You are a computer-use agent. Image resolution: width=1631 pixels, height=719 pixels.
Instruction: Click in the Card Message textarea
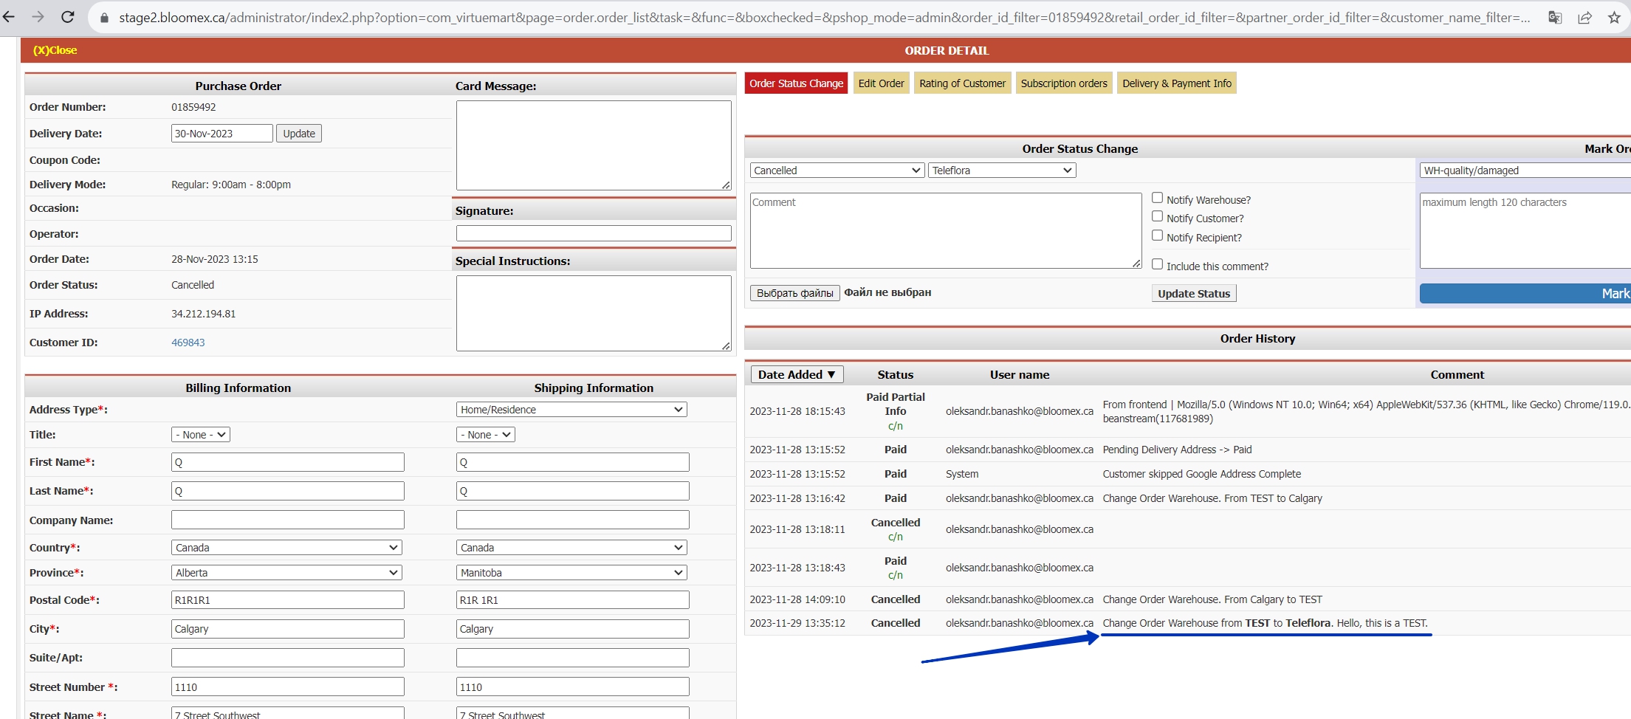594,145
